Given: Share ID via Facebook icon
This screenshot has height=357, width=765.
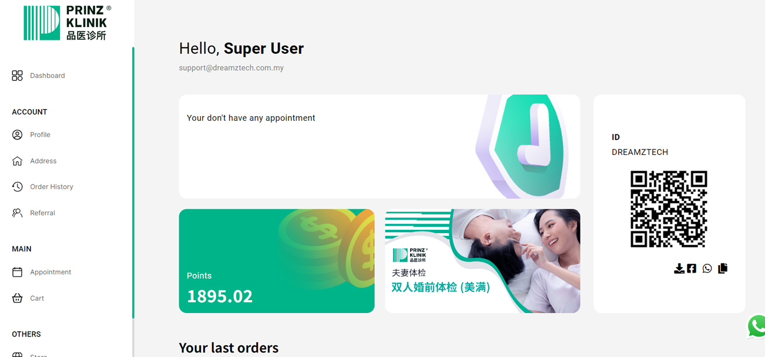Looking at the screenshot, I should coord(692,268).
